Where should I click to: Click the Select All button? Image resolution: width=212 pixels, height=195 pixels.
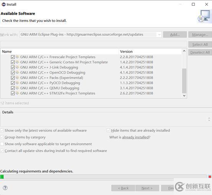point(200,45)
